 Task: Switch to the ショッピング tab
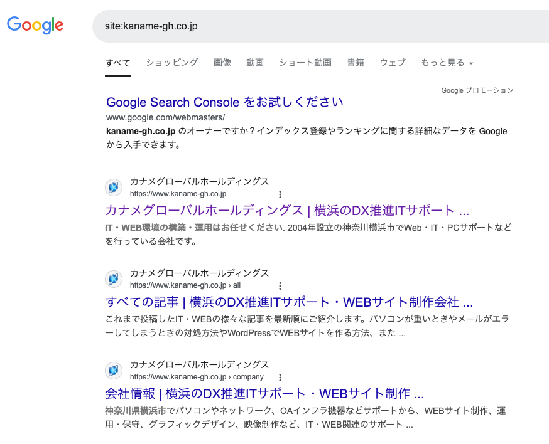172,63
